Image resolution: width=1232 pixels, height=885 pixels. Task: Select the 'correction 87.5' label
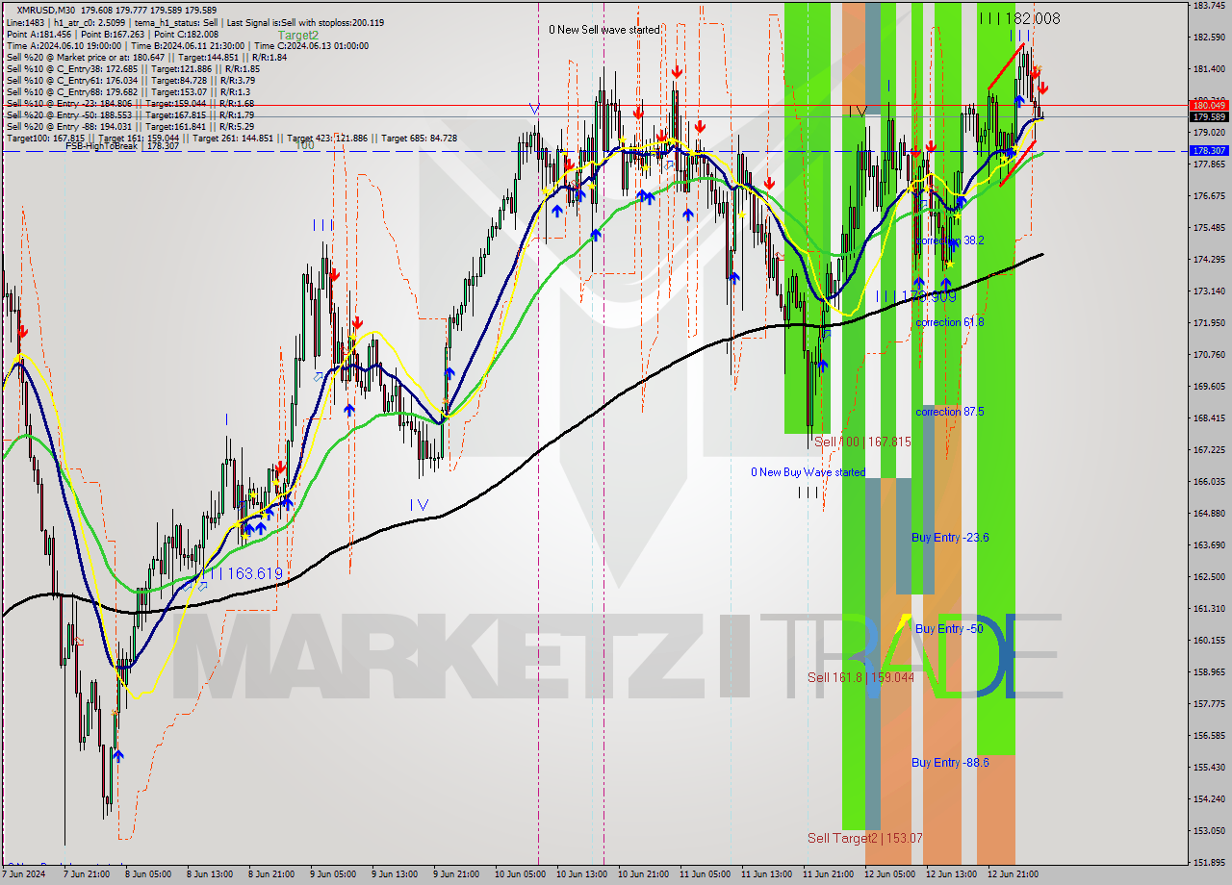point(950,412)
